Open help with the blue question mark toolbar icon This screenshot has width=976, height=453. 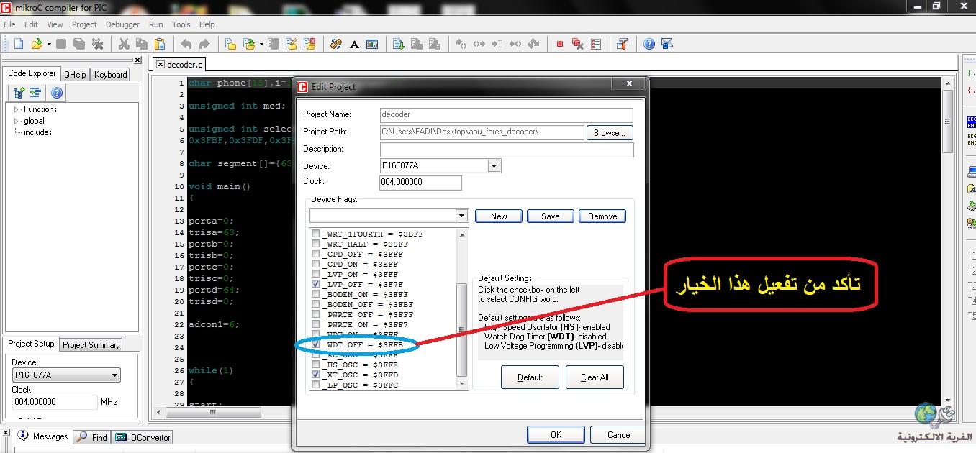[649, 44]
